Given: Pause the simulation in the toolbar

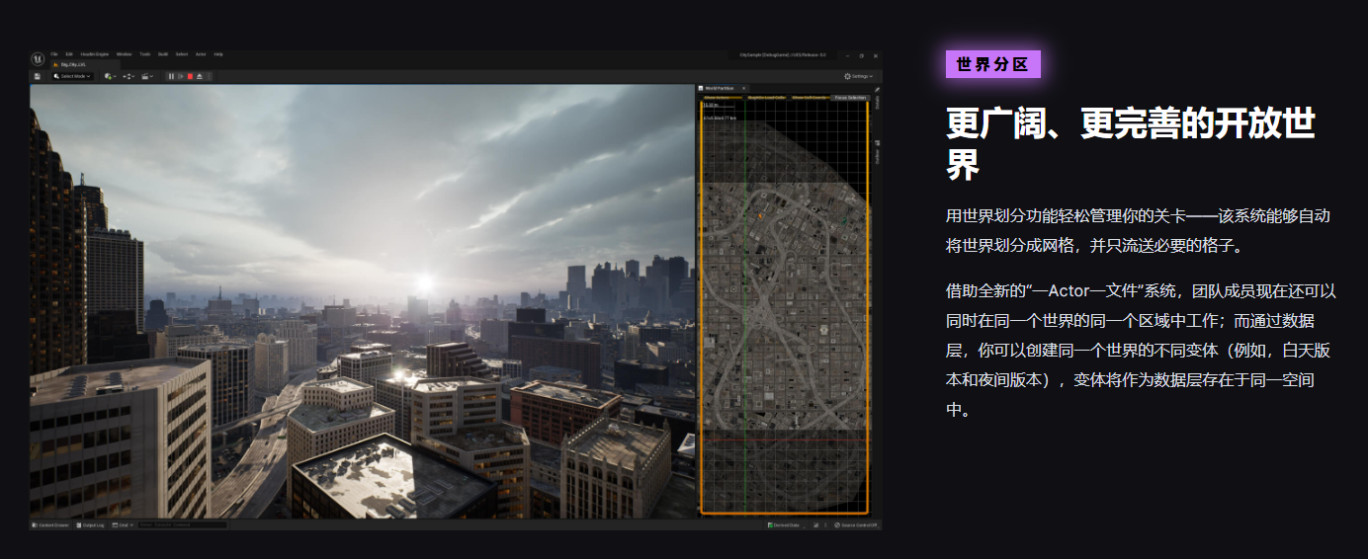Looking at the screenshot, I should click(171, 76).
